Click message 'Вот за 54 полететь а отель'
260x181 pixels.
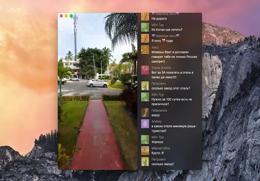point(172,75)
